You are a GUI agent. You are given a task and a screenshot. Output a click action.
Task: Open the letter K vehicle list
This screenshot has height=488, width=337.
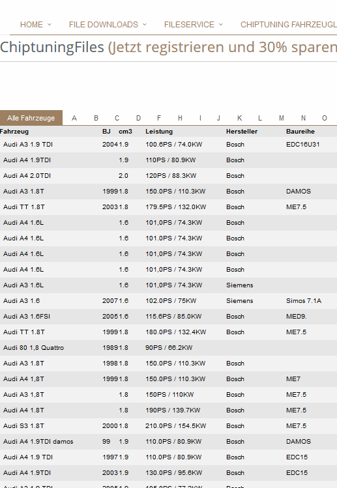point(239,118)
